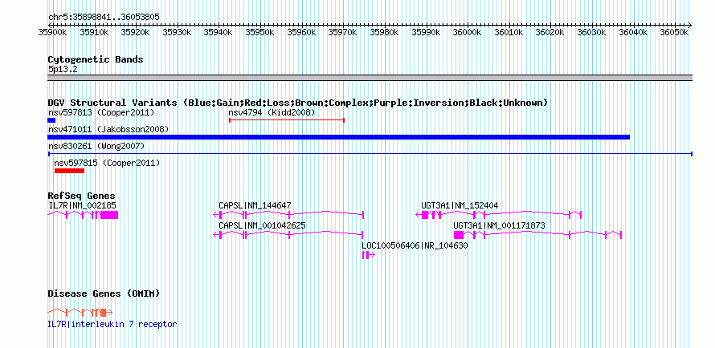Click the chr5:35898841..36053805 region label
This screenshot has width=715, height=348.
coord(104,18)
